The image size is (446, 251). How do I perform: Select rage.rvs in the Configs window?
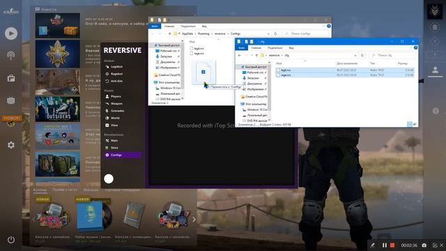(197, 53)
